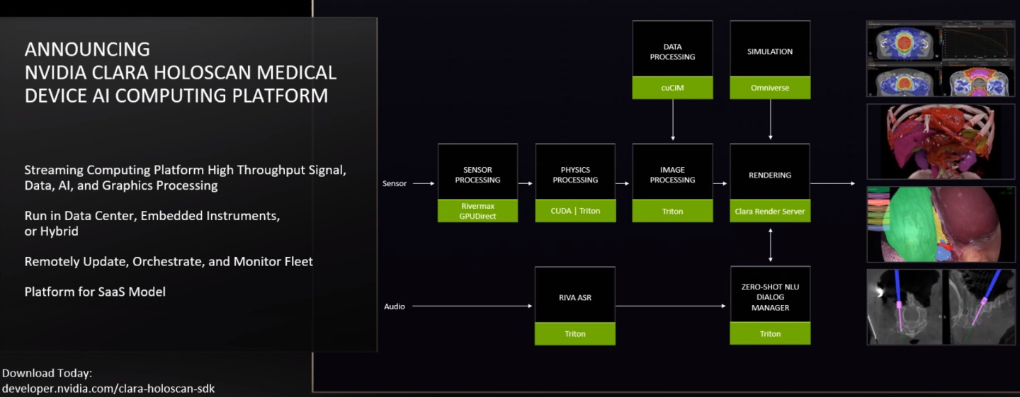
Task: Click the Omniverse green label
Action: 770,88
